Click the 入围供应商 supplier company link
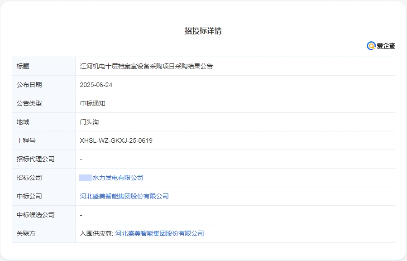 pyautogui.click(x=160, y=233)
